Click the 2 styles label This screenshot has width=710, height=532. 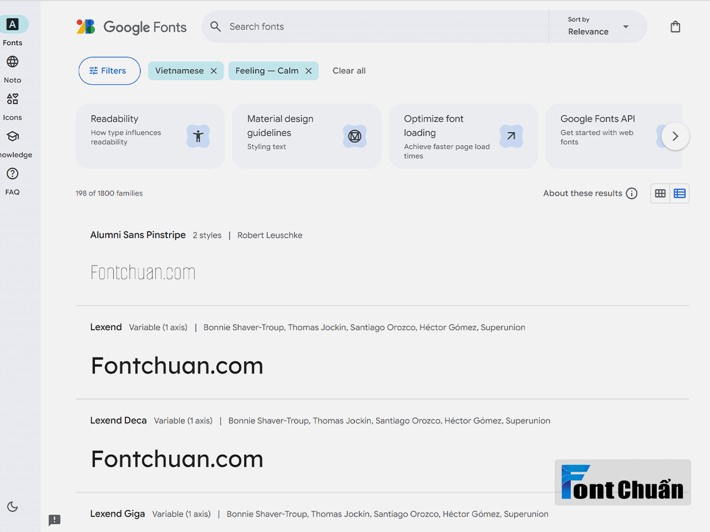pyautogui.click(x=207, y=236)
